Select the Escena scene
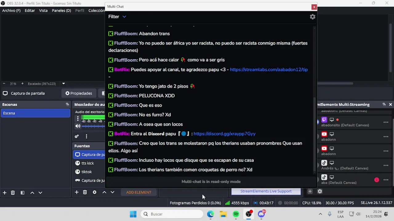394x221 pixels. [x=35, y=113]
